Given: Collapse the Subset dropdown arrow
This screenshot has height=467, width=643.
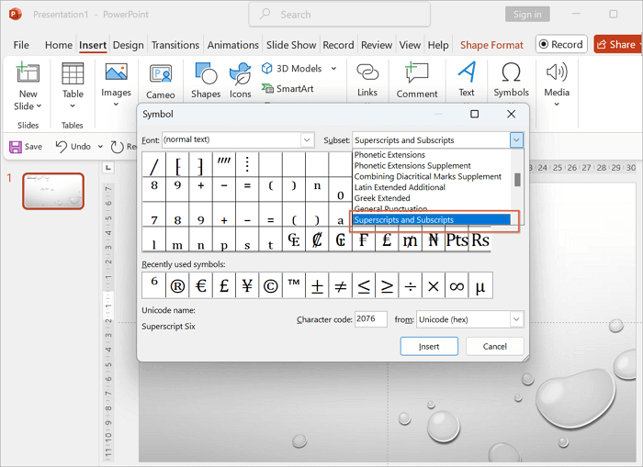Looking at the screenshot, I should tap(516, 140).
